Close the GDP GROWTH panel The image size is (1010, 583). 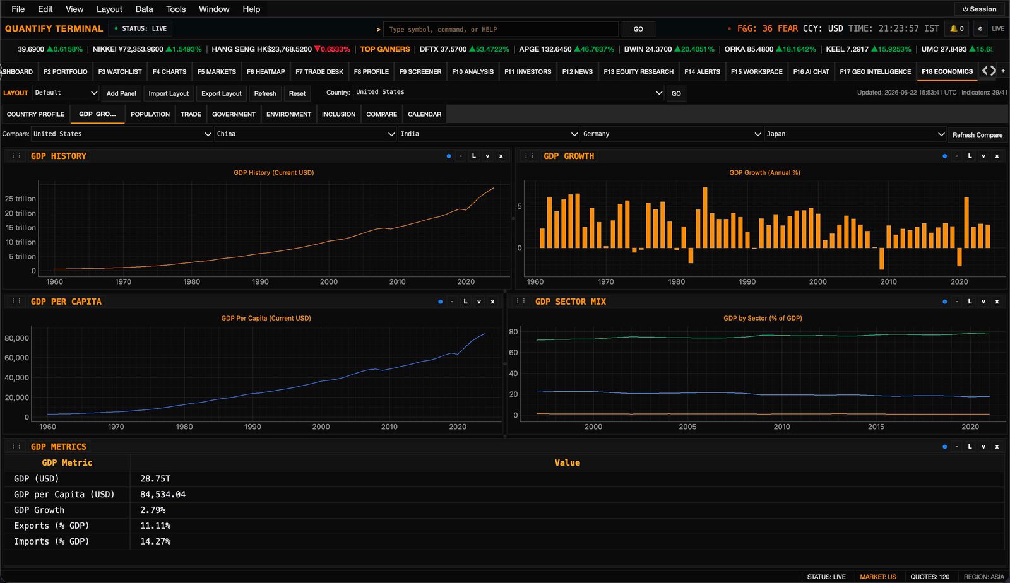click(x=997, y=156)
